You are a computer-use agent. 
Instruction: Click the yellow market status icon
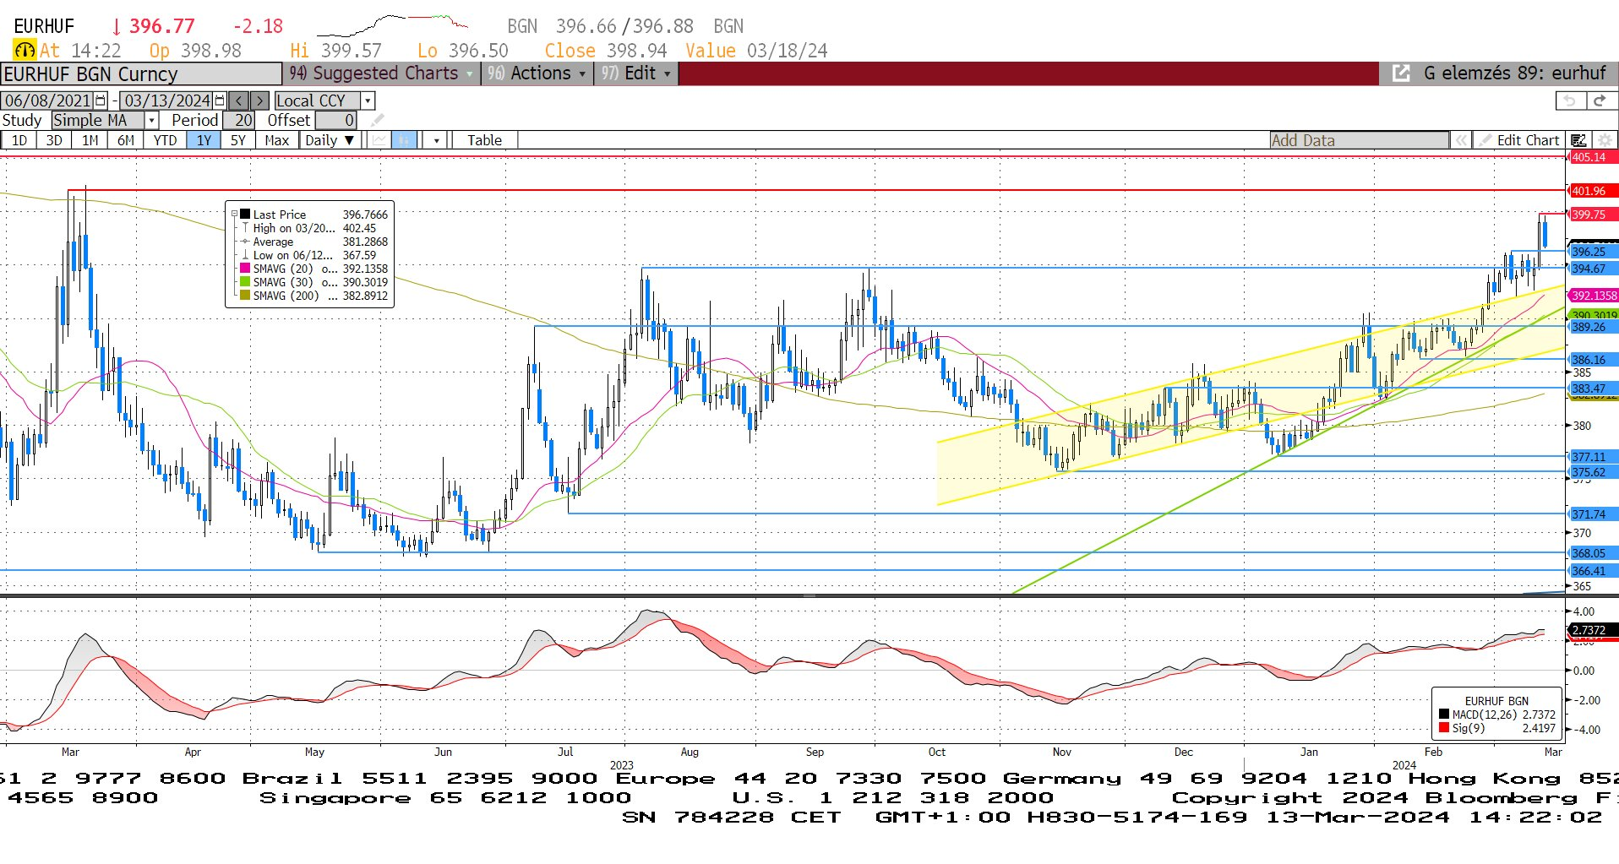click(25, 51)
